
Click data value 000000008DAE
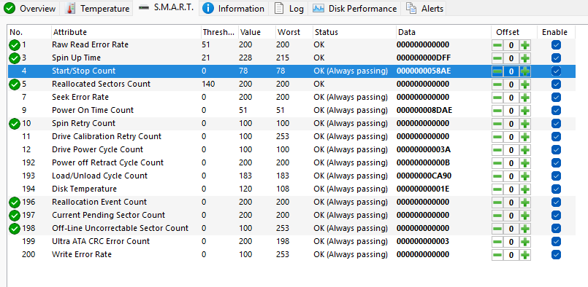pyautogui.click(x=424, y=111)
